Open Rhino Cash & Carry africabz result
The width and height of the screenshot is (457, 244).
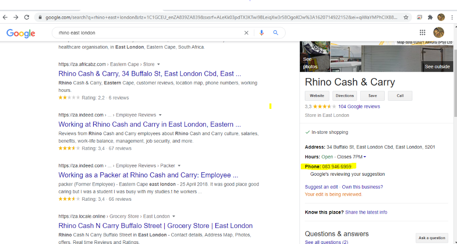[x=150, y=73]
